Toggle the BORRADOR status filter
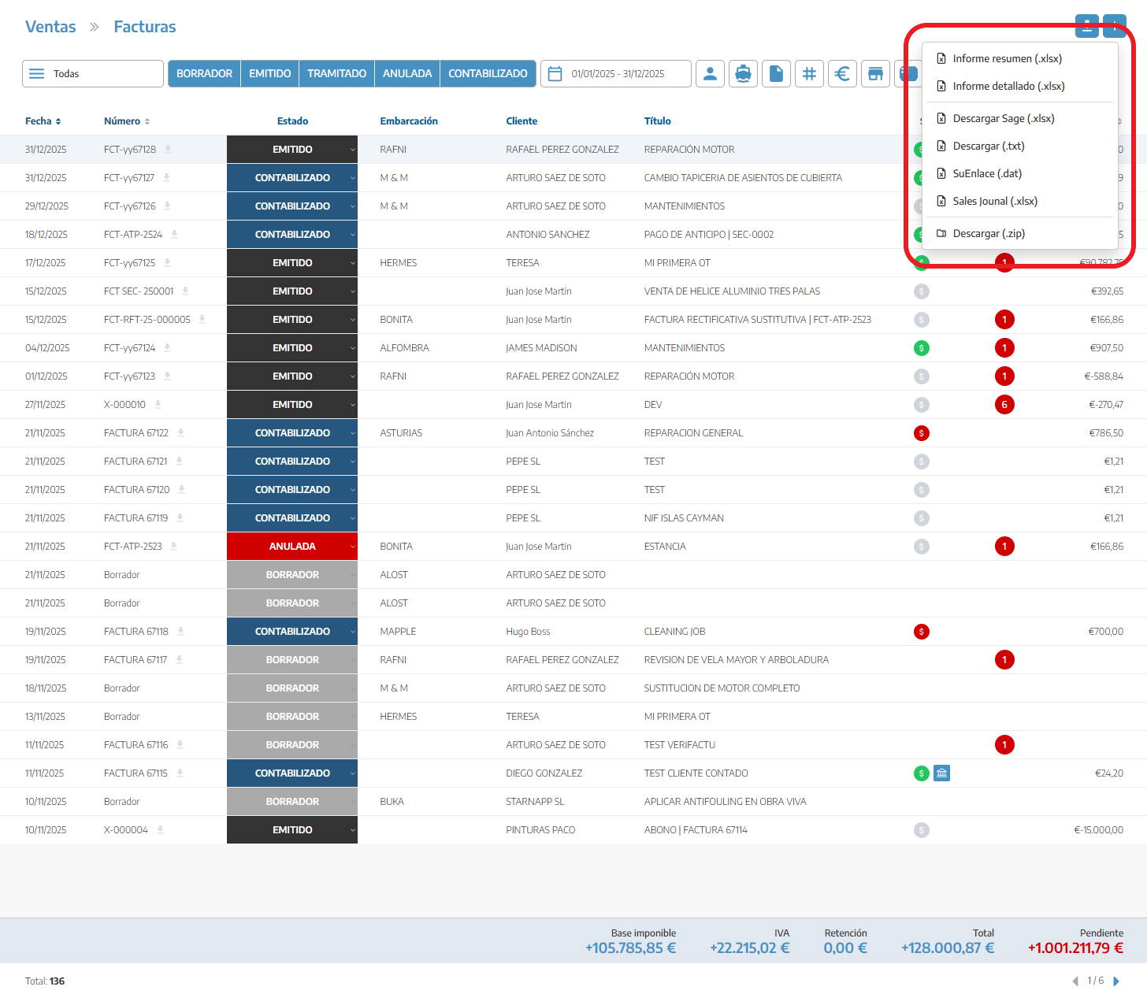This screenshot has height=1005, width=1147. coord(204,74)
